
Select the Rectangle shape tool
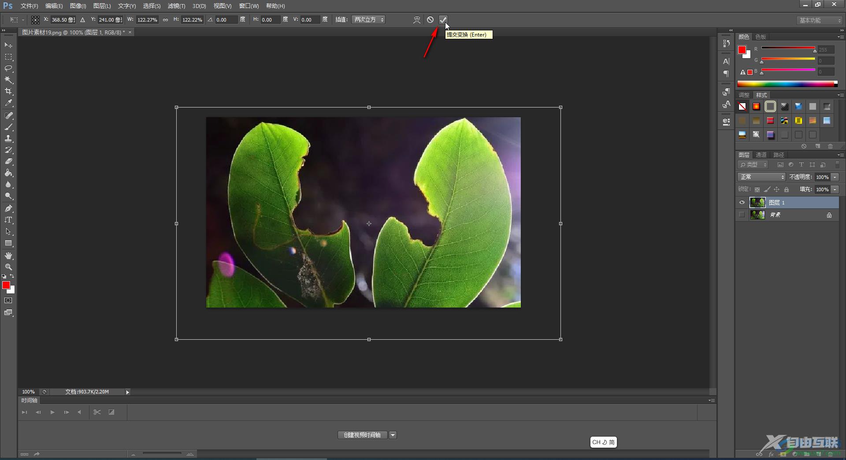pos(8,243)
